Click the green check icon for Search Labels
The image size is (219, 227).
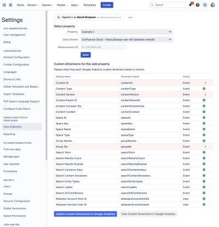[x=204, y=187]
